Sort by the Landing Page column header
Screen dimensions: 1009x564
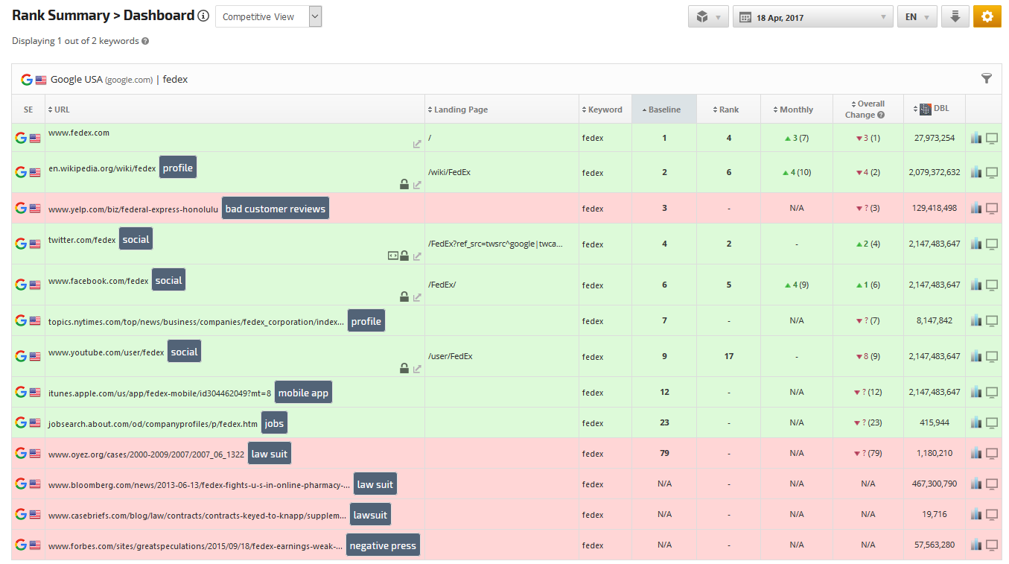pos(460,110)
